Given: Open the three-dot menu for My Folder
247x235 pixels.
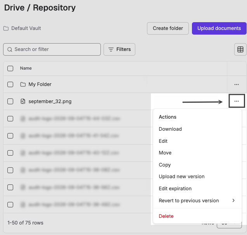Looking at the screenshot, I should click(x=237, y=84).
